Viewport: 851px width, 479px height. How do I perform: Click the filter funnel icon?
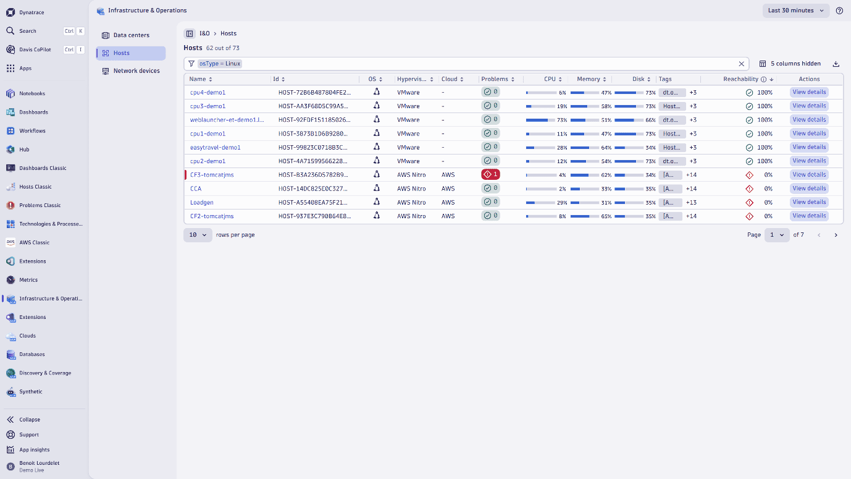pyautogui.click(x=191, y=64)
